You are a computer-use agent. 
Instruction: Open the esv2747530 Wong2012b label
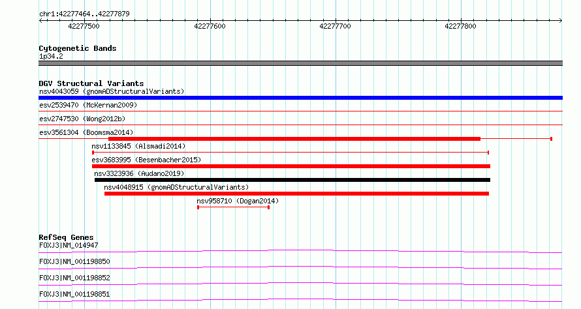[x=82, y=119]
